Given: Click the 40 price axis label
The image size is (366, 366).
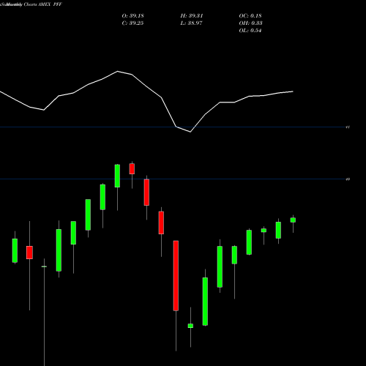Looking at the screenshot, I should tap(348, 179).
